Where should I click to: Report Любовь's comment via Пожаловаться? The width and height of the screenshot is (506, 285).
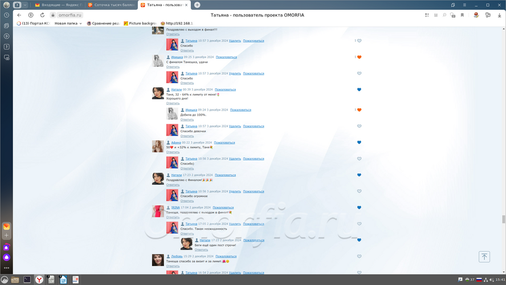pos(226,256)
